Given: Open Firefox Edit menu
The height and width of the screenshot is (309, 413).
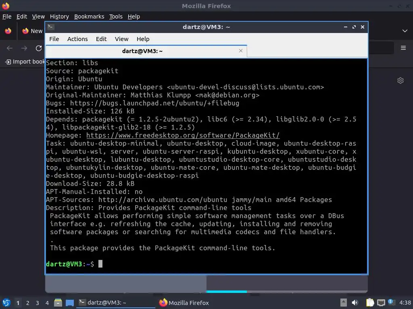Looking at the screenshot, I should [x=22, y=16].
